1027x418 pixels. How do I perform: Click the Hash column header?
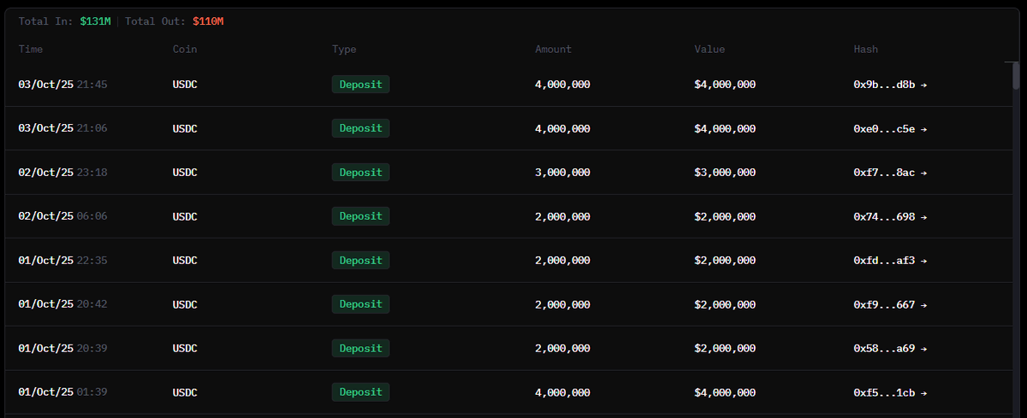(866, 50)
